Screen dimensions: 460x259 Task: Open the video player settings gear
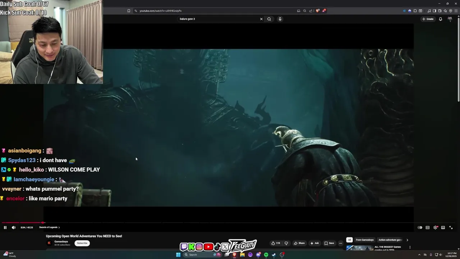click(436, 227)
